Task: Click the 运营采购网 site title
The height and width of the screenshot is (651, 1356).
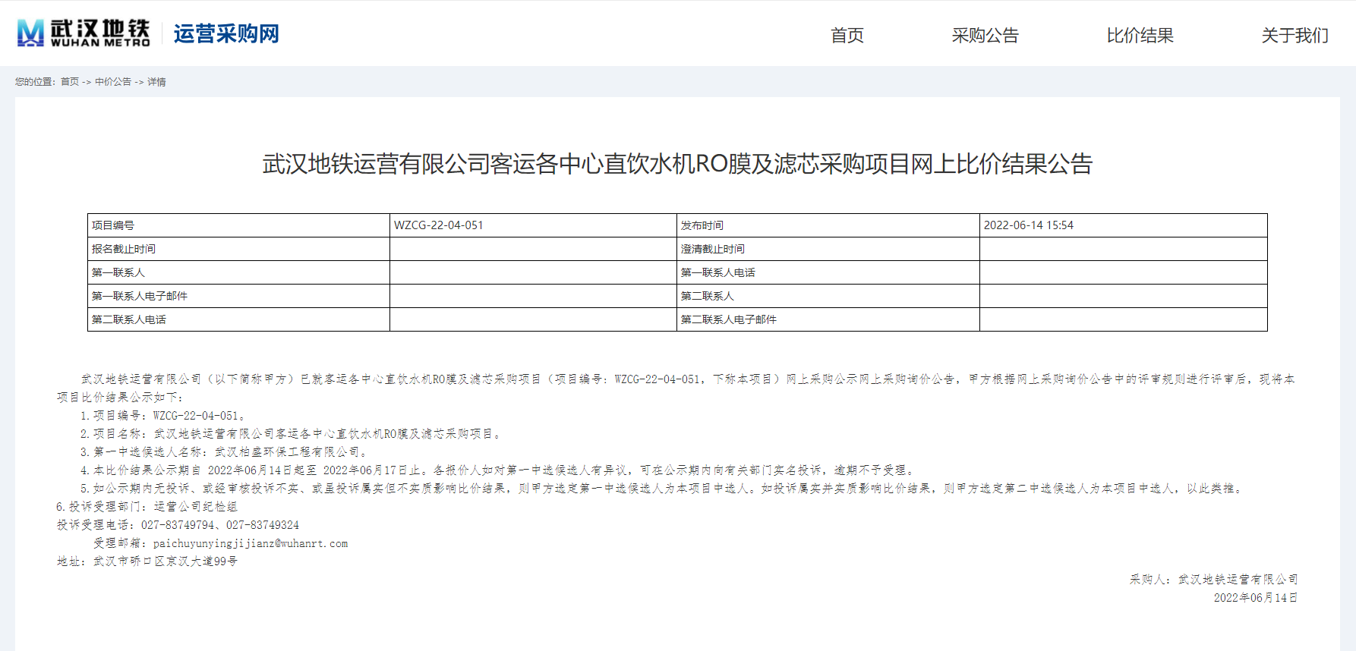Action: click(x=225, y=34)
